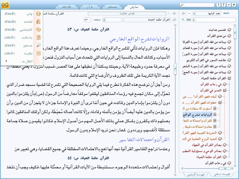Select tree item بينات من فقه القرآن (سورة النور)
The height and width of the screenshot is (179, 239).
pyautogui.click(x=204, y=54)
